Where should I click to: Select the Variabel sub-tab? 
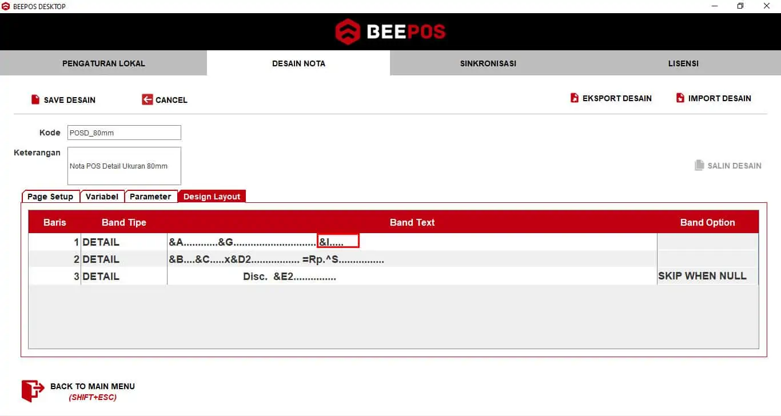click(102, 196)
